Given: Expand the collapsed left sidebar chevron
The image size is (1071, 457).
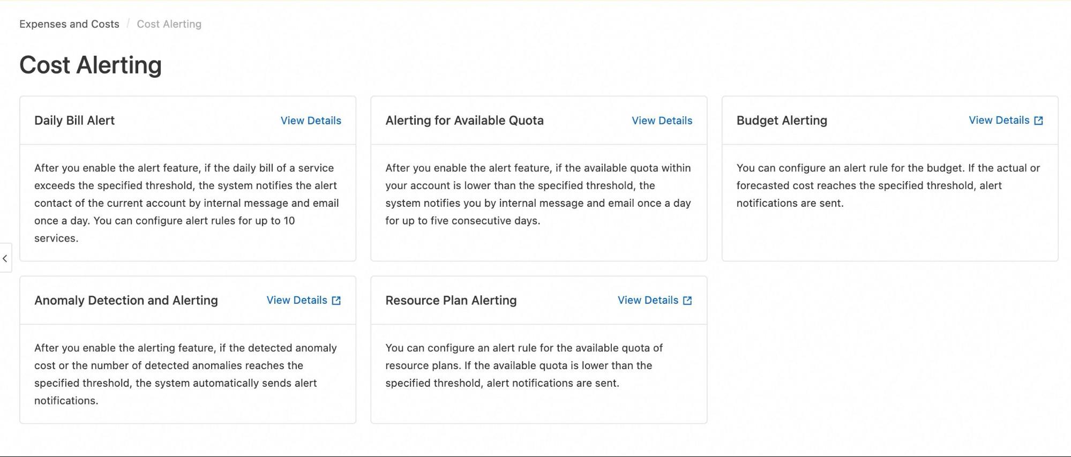Looking at the screenshot, I should click(x=5, y=258).
